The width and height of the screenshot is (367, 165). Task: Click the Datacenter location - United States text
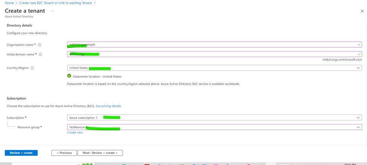tap(97, 76)
